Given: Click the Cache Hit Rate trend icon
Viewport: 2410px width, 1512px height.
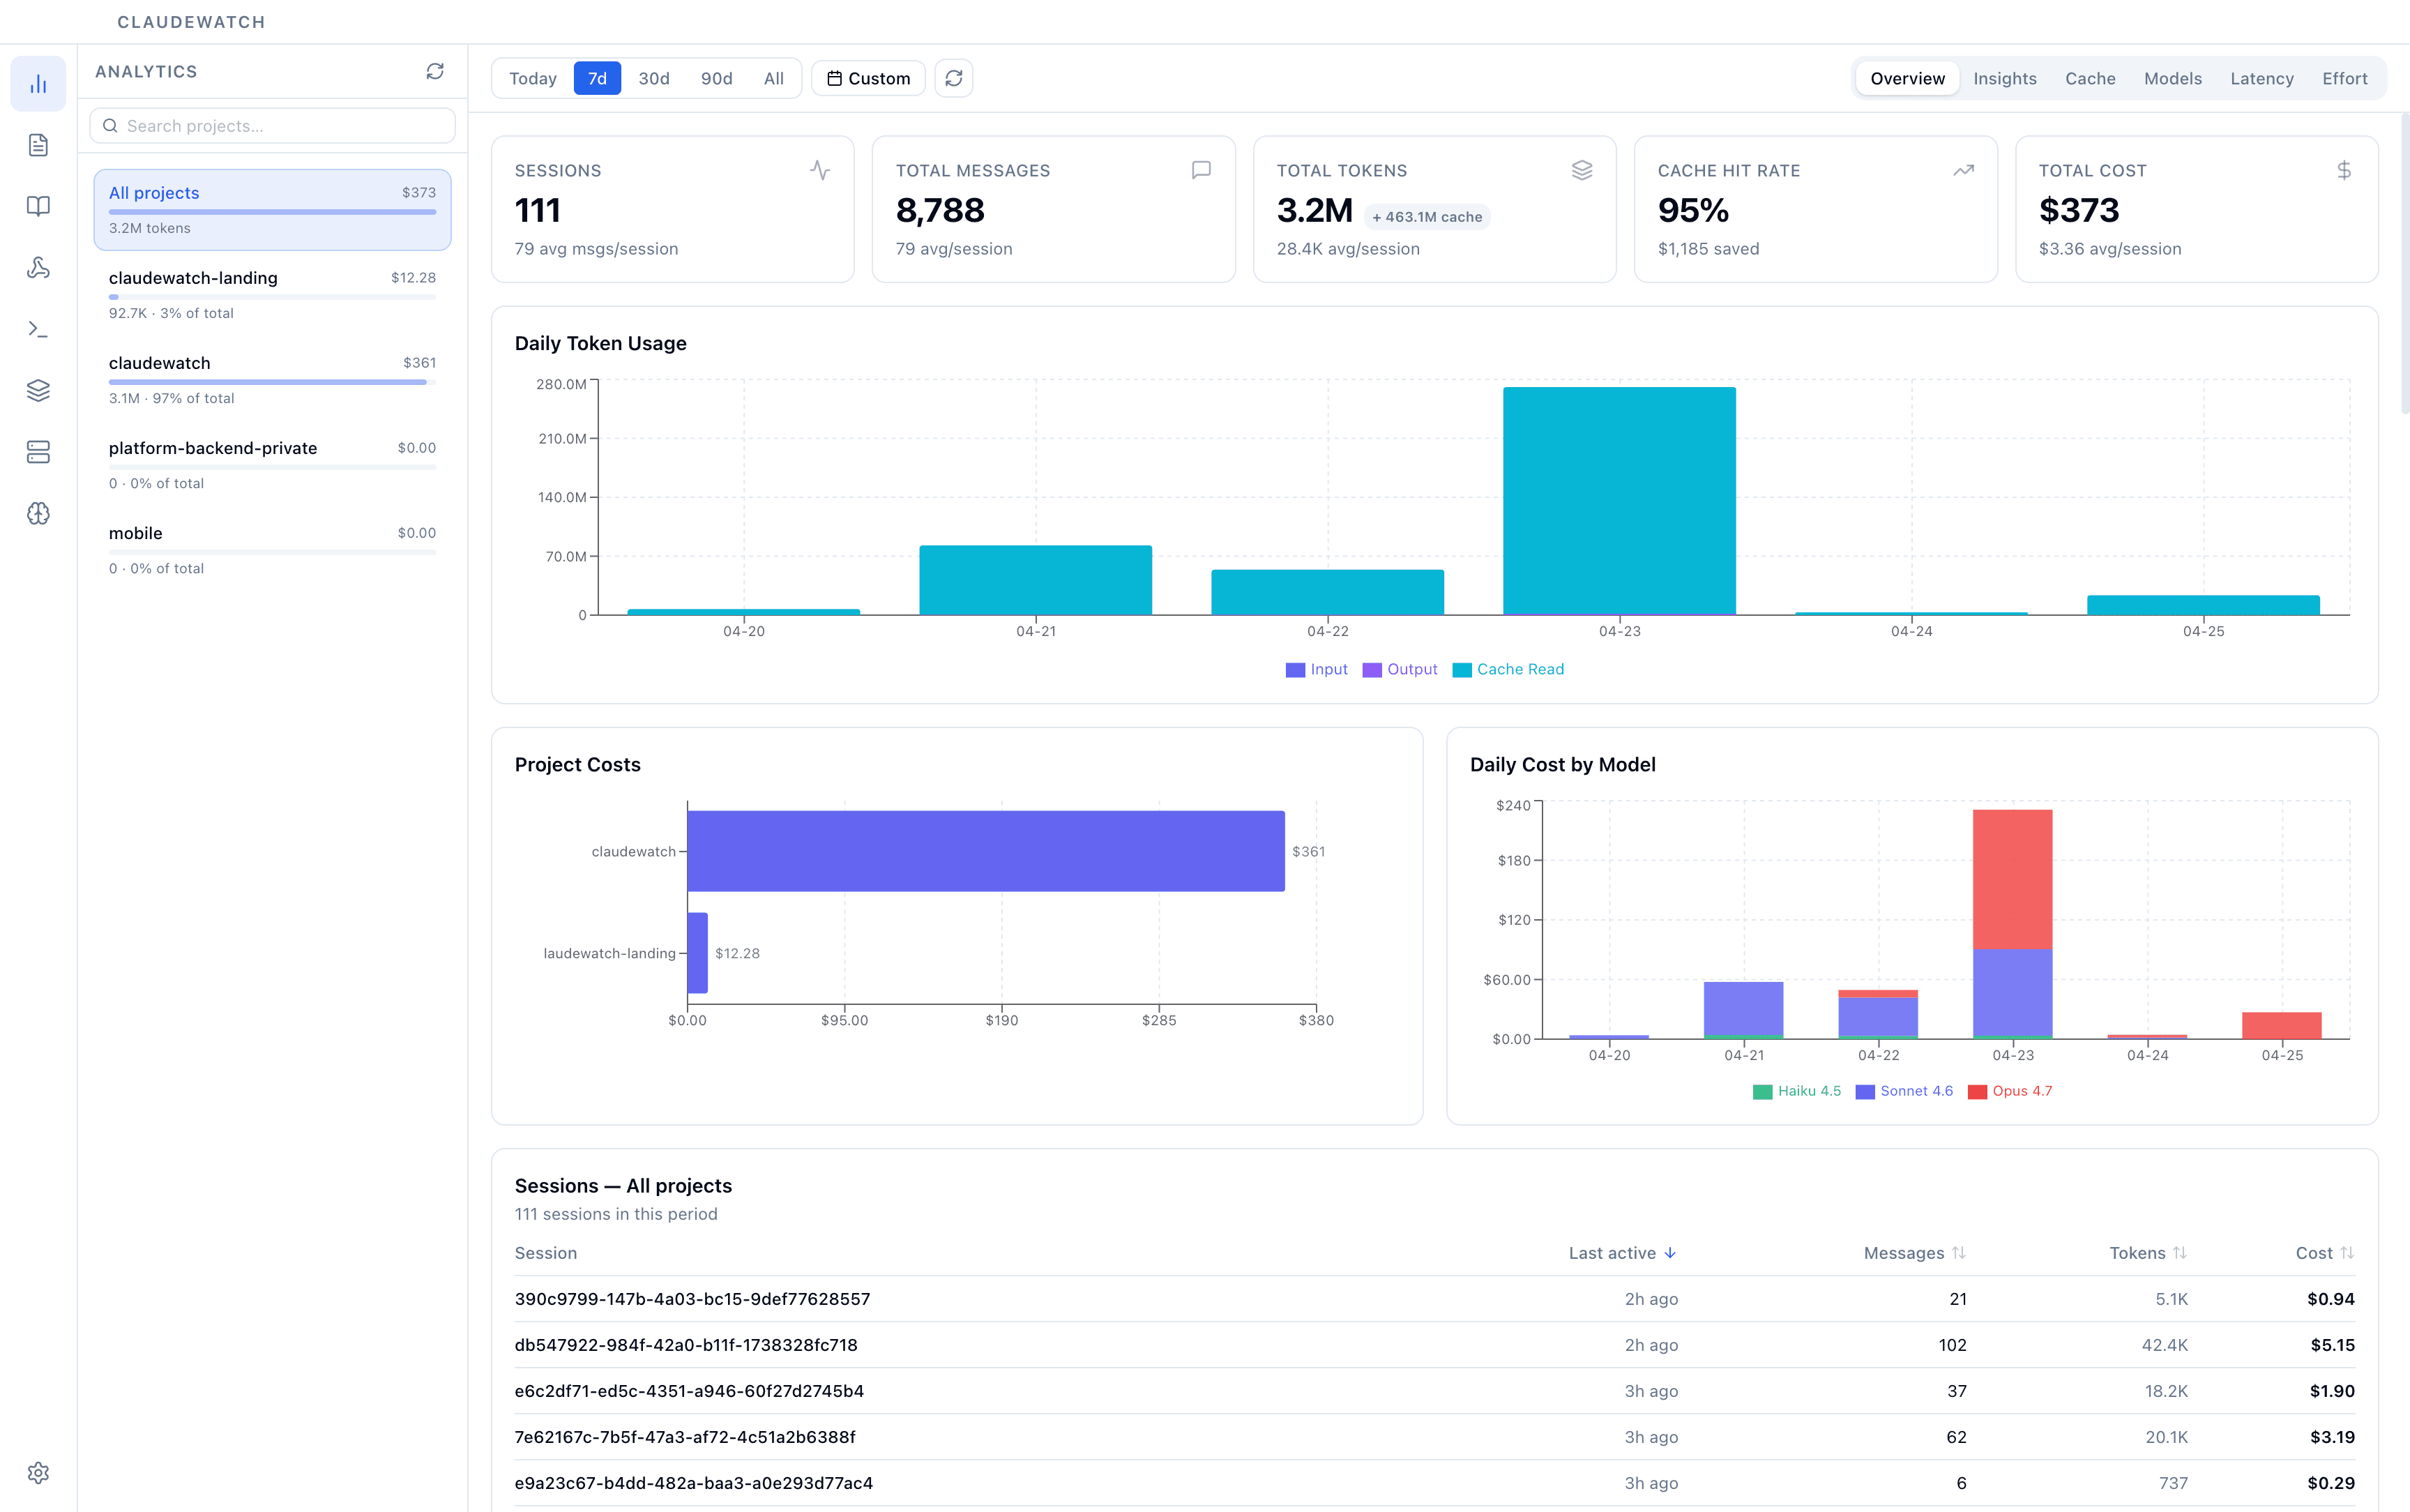Looking at the screenshot, I should [1963, 170].
